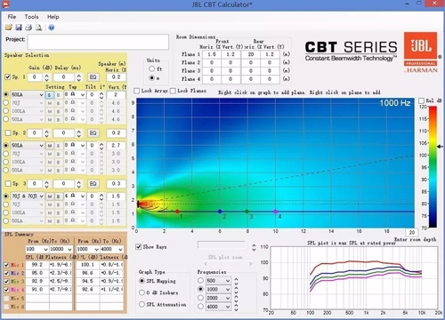Image resolution: width=445 pixels, height=320 pixels.
Task: Toggle the Show Rays checkbox
Action: (x=138, y=246)
